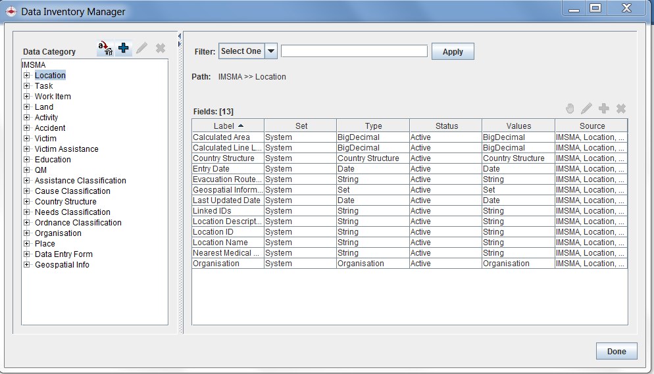The image size is (654, 374).
Task: Click the blue plus add-category icon
Action: click(x=124, y=48)
